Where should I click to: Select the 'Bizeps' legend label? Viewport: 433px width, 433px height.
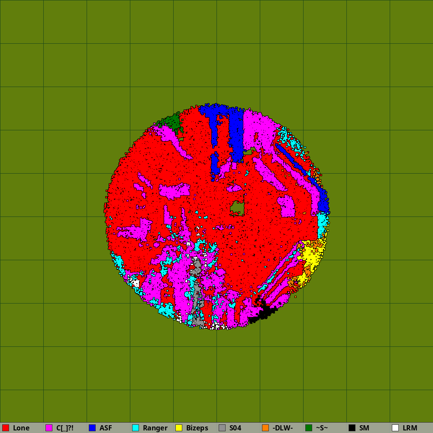point(197,428)
